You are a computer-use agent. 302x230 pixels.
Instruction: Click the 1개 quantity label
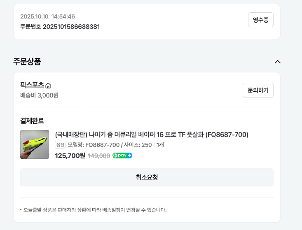point(160,145)
